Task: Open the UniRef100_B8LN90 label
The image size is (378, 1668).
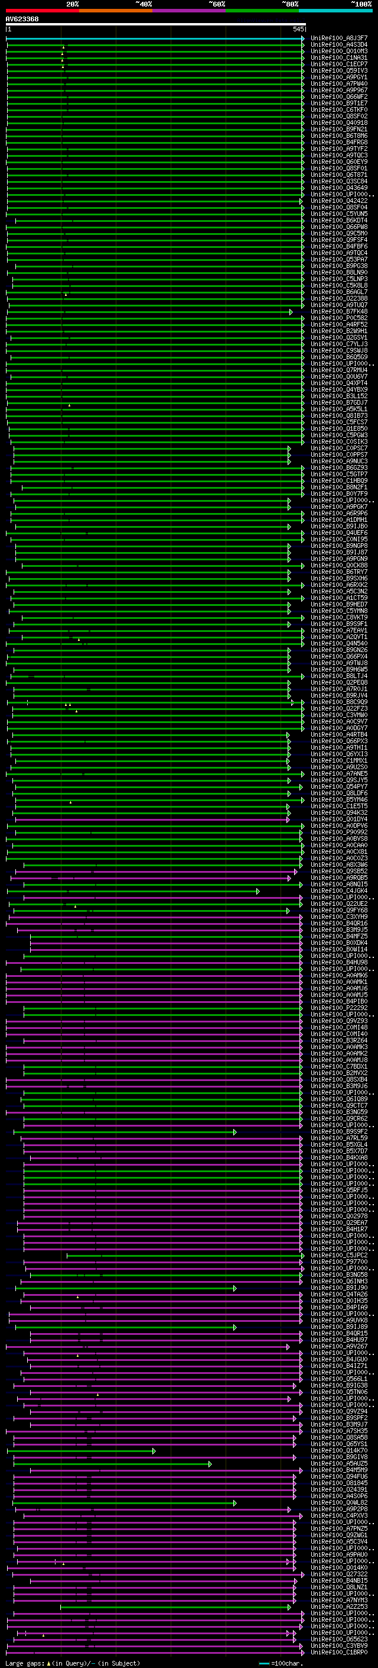Action: (x=338, y=273)
